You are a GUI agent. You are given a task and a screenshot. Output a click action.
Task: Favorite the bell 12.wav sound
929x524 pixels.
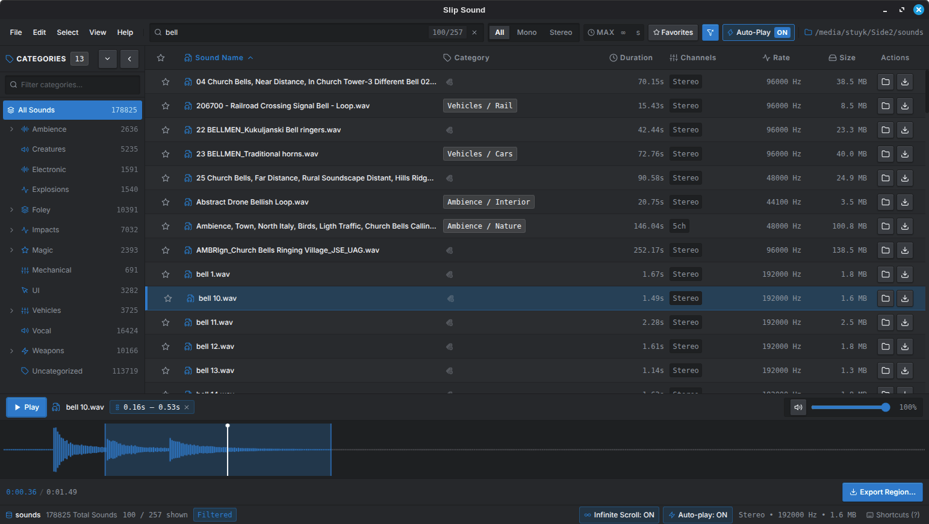point(166,347)
